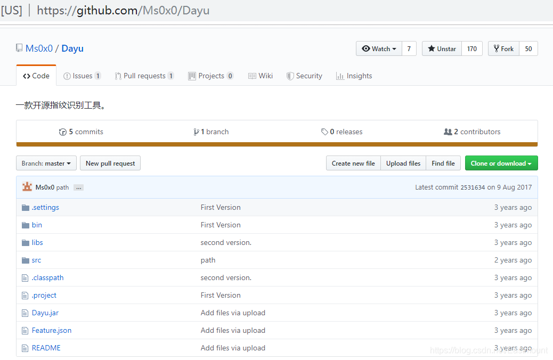The width and height of the screenshot is (553, 360).
Task: Click '2 years ago' in the src row
Action: point(513,260)
